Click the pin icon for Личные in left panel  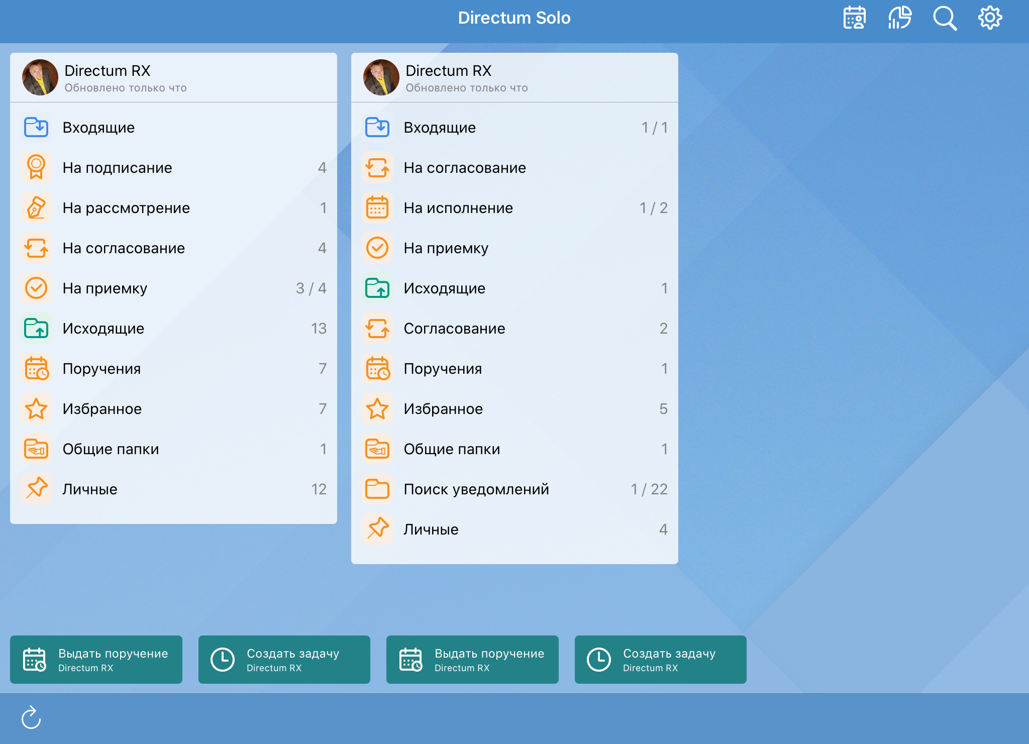tap(36, 489)
